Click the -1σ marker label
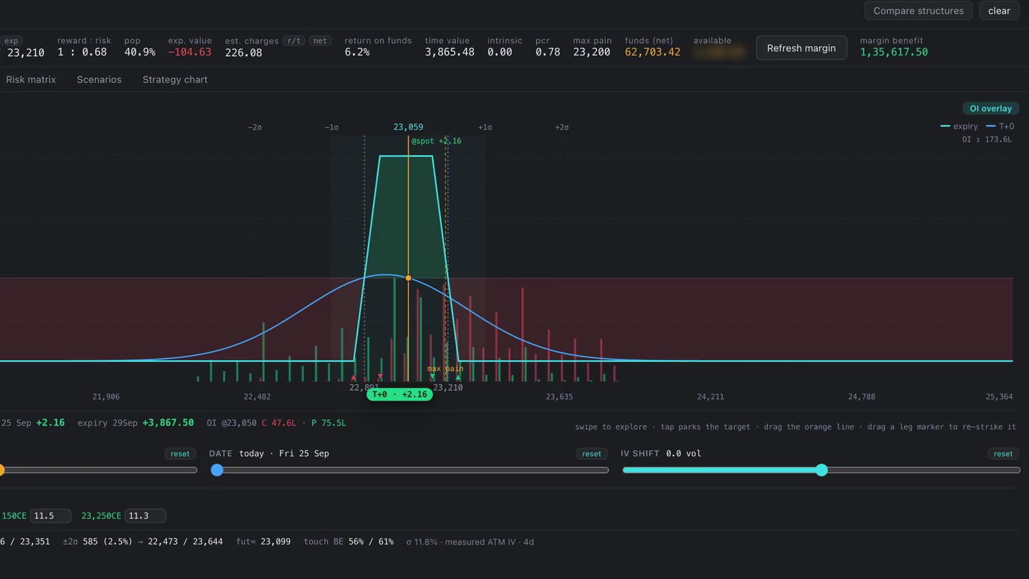Viewport: 1029px width, 579px height. pyautogui.click(x=331, y=127)
